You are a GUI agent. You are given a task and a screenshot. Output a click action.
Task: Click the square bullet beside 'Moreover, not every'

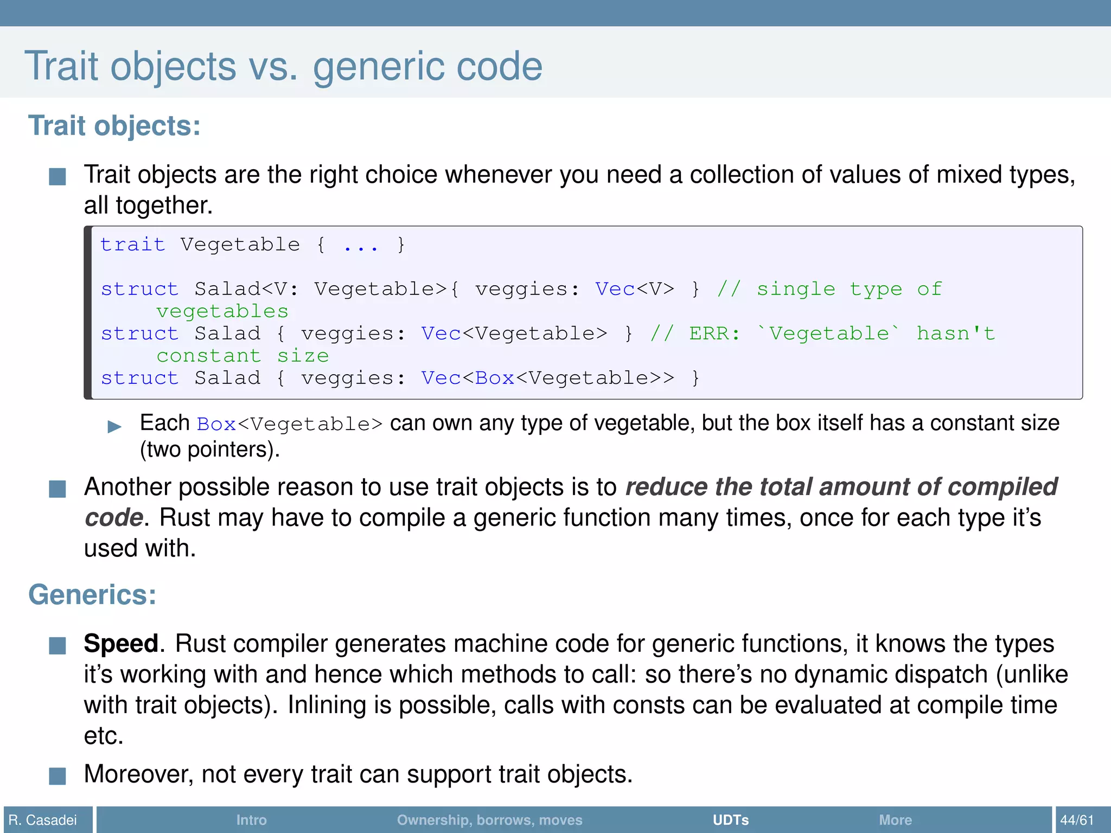58,776
